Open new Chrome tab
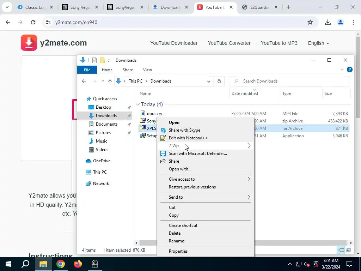 [x=289, y=7]
